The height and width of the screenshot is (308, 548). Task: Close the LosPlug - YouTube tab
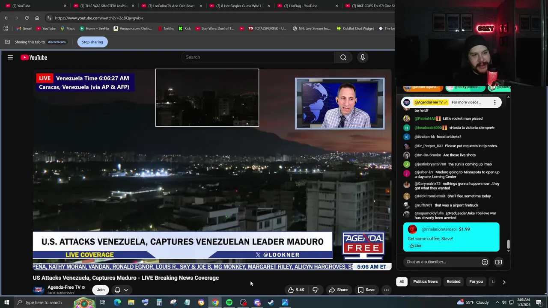tap(337, 6)
